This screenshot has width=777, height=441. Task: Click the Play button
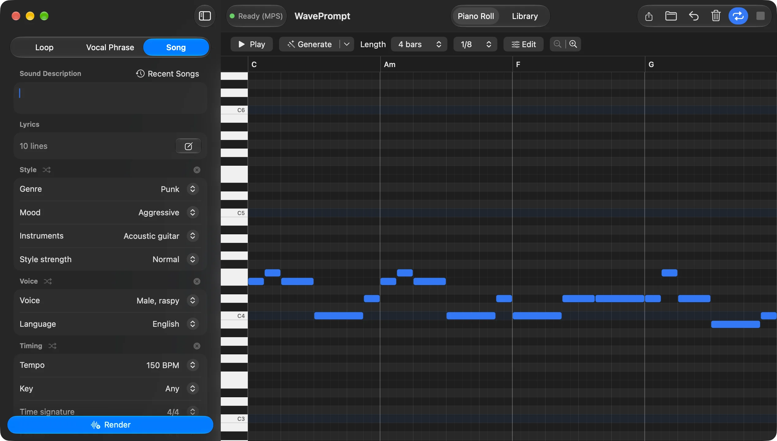pyautogui.click(x=252, y=44)
